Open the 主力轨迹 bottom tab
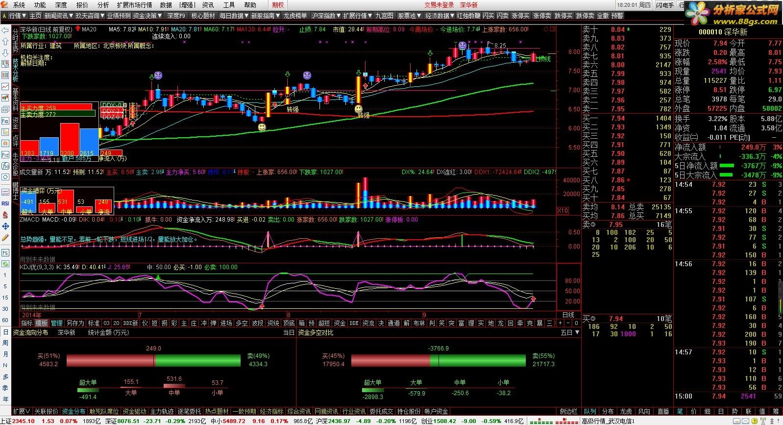 coord(162,411)
